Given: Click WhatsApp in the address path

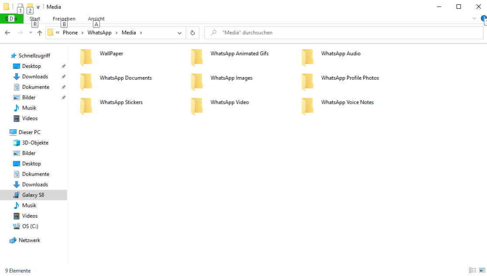Looking at the screenshot, I should 100,32.
